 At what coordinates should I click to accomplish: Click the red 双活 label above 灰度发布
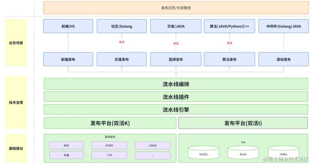coord(122,42)
